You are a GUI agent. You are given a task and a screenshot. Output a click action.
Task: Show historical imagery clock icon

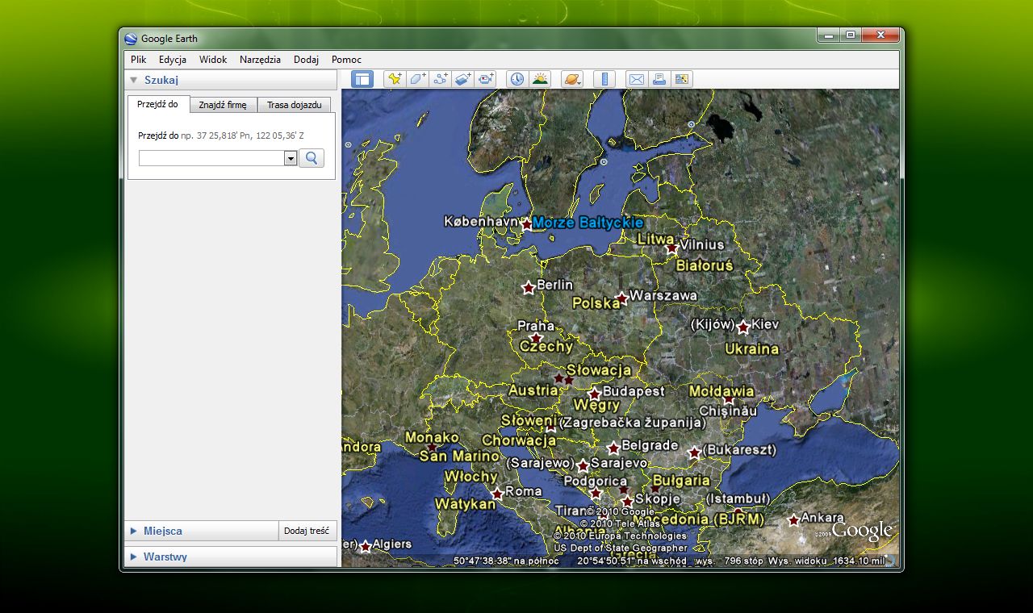pyautogui.click(x=516, y=79)
